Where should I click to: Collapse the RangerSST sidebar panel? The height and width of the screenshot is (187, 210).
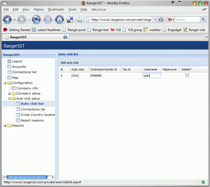[52, 55]
